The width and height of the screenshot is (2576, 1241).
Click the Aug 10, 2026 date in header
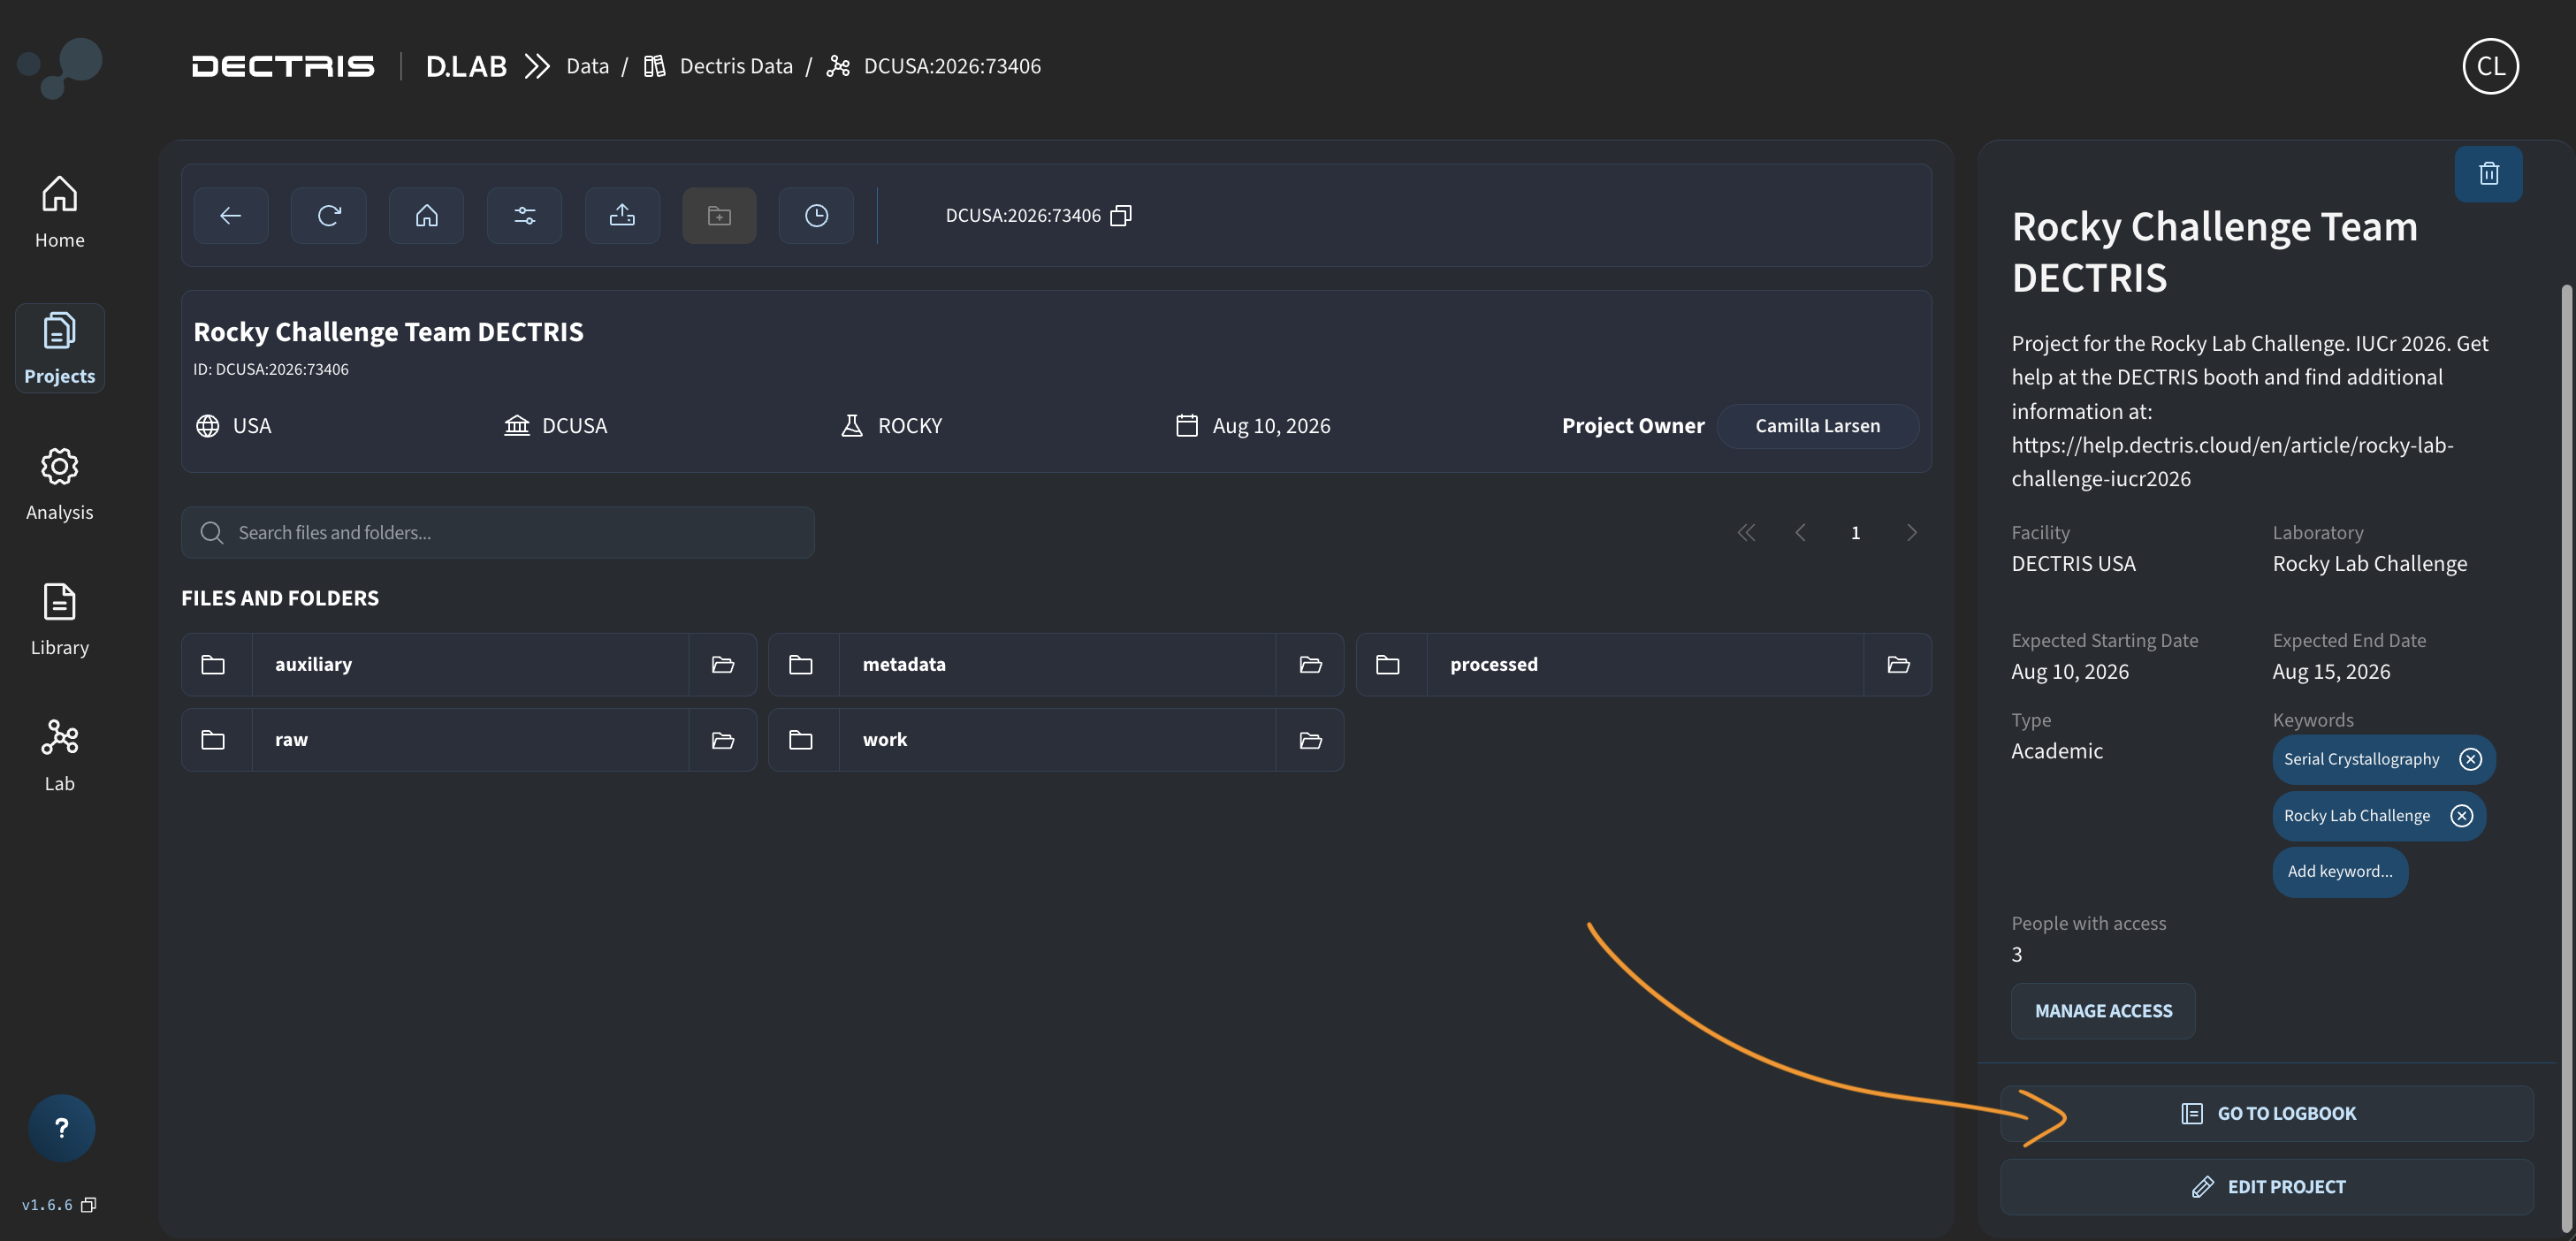[1271, 426]
